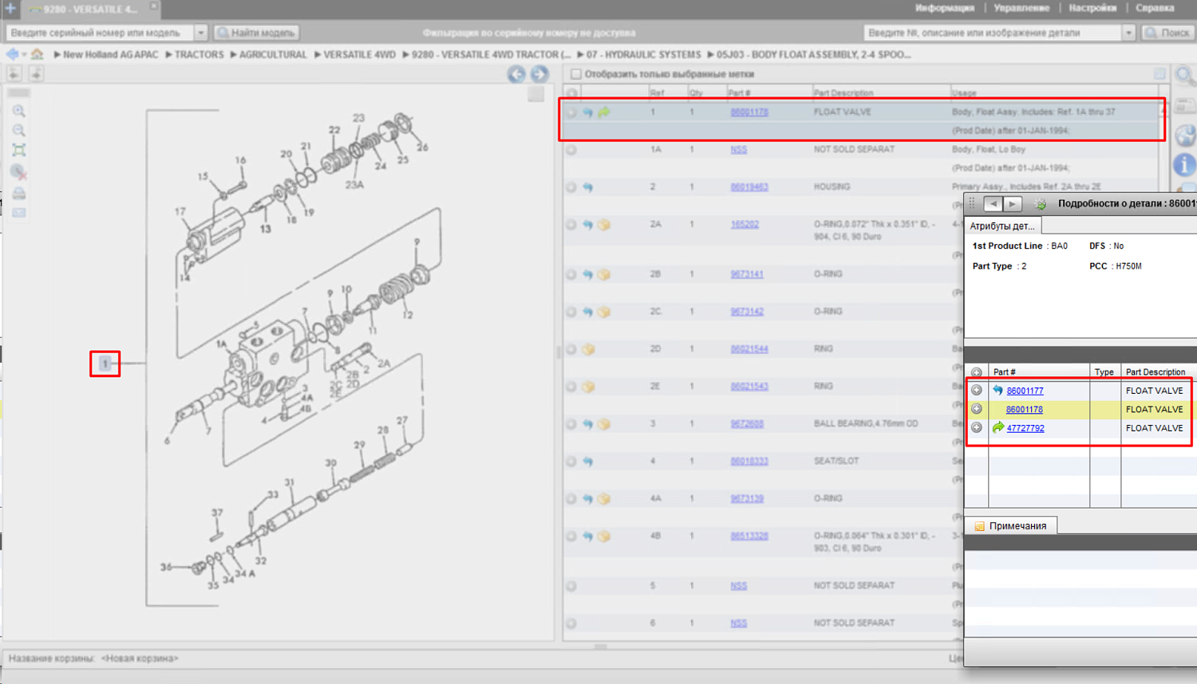Focus the serial number or model input

[x=101, y=33]
